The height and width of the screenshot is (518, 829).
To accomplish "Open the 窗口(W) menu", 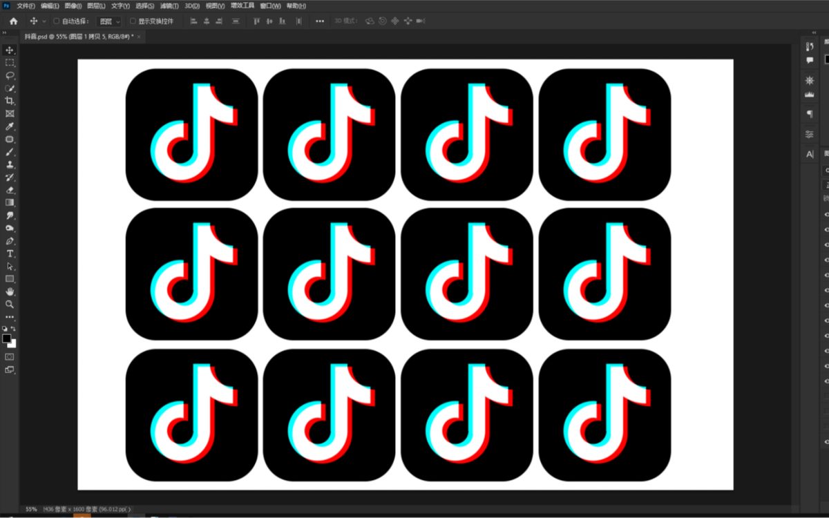I will pyautogui.click(x=270, y=6).
